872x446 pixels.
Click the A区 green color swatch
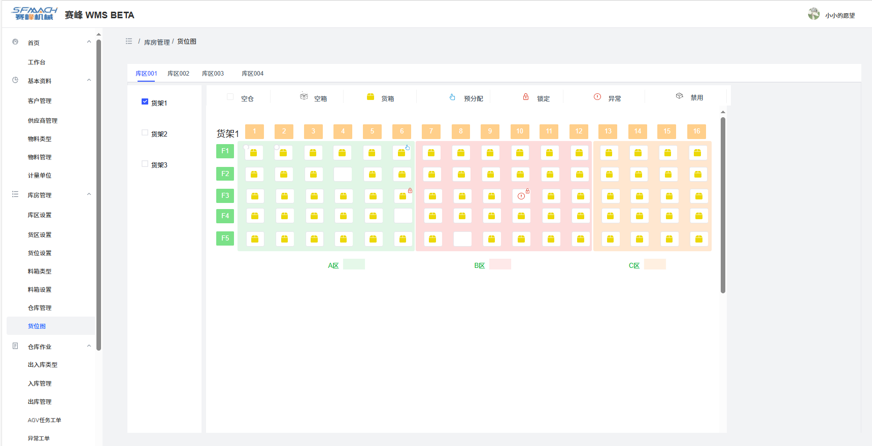354,264
